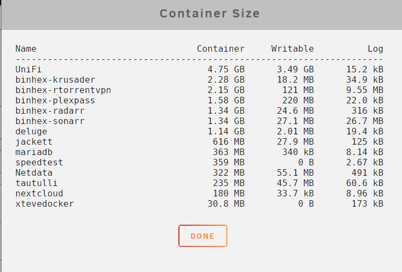Click the DONE button
Viewport: 402px width, 272px height.
[x=202, y=236]
